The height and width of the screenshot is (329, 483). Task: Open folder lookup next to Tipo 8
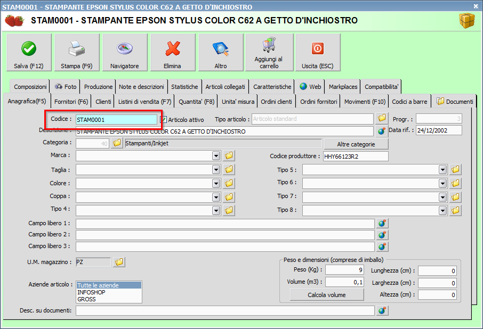point(455,210)
